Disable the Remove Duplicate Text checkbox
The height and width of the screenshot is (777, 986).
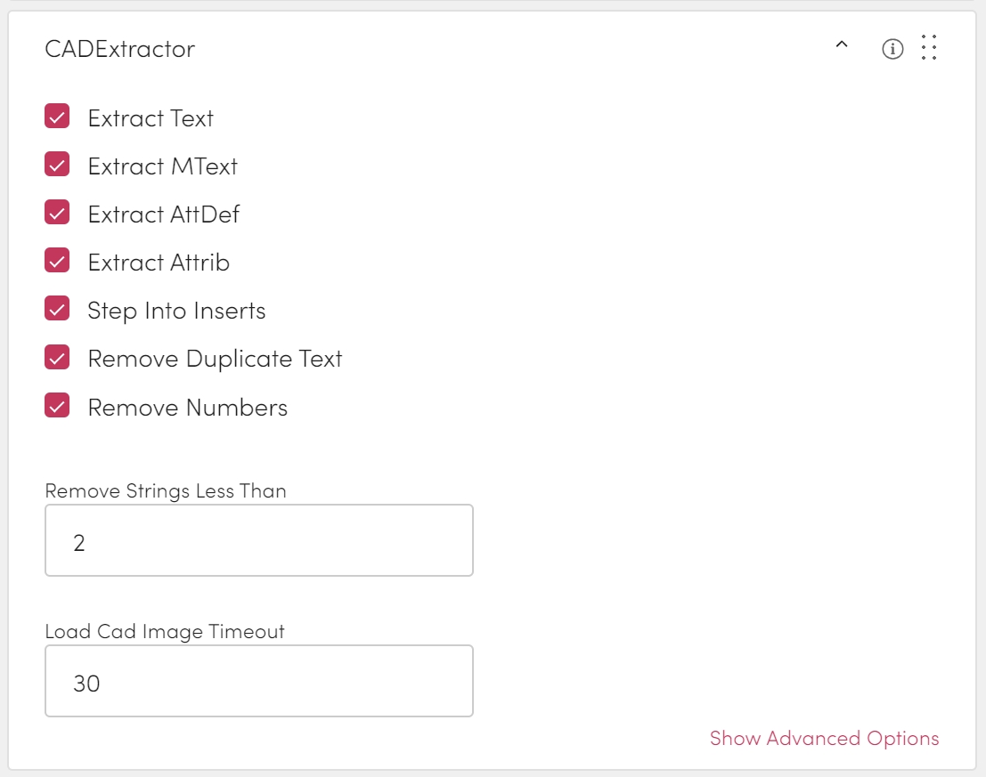(x=57, y=358)
